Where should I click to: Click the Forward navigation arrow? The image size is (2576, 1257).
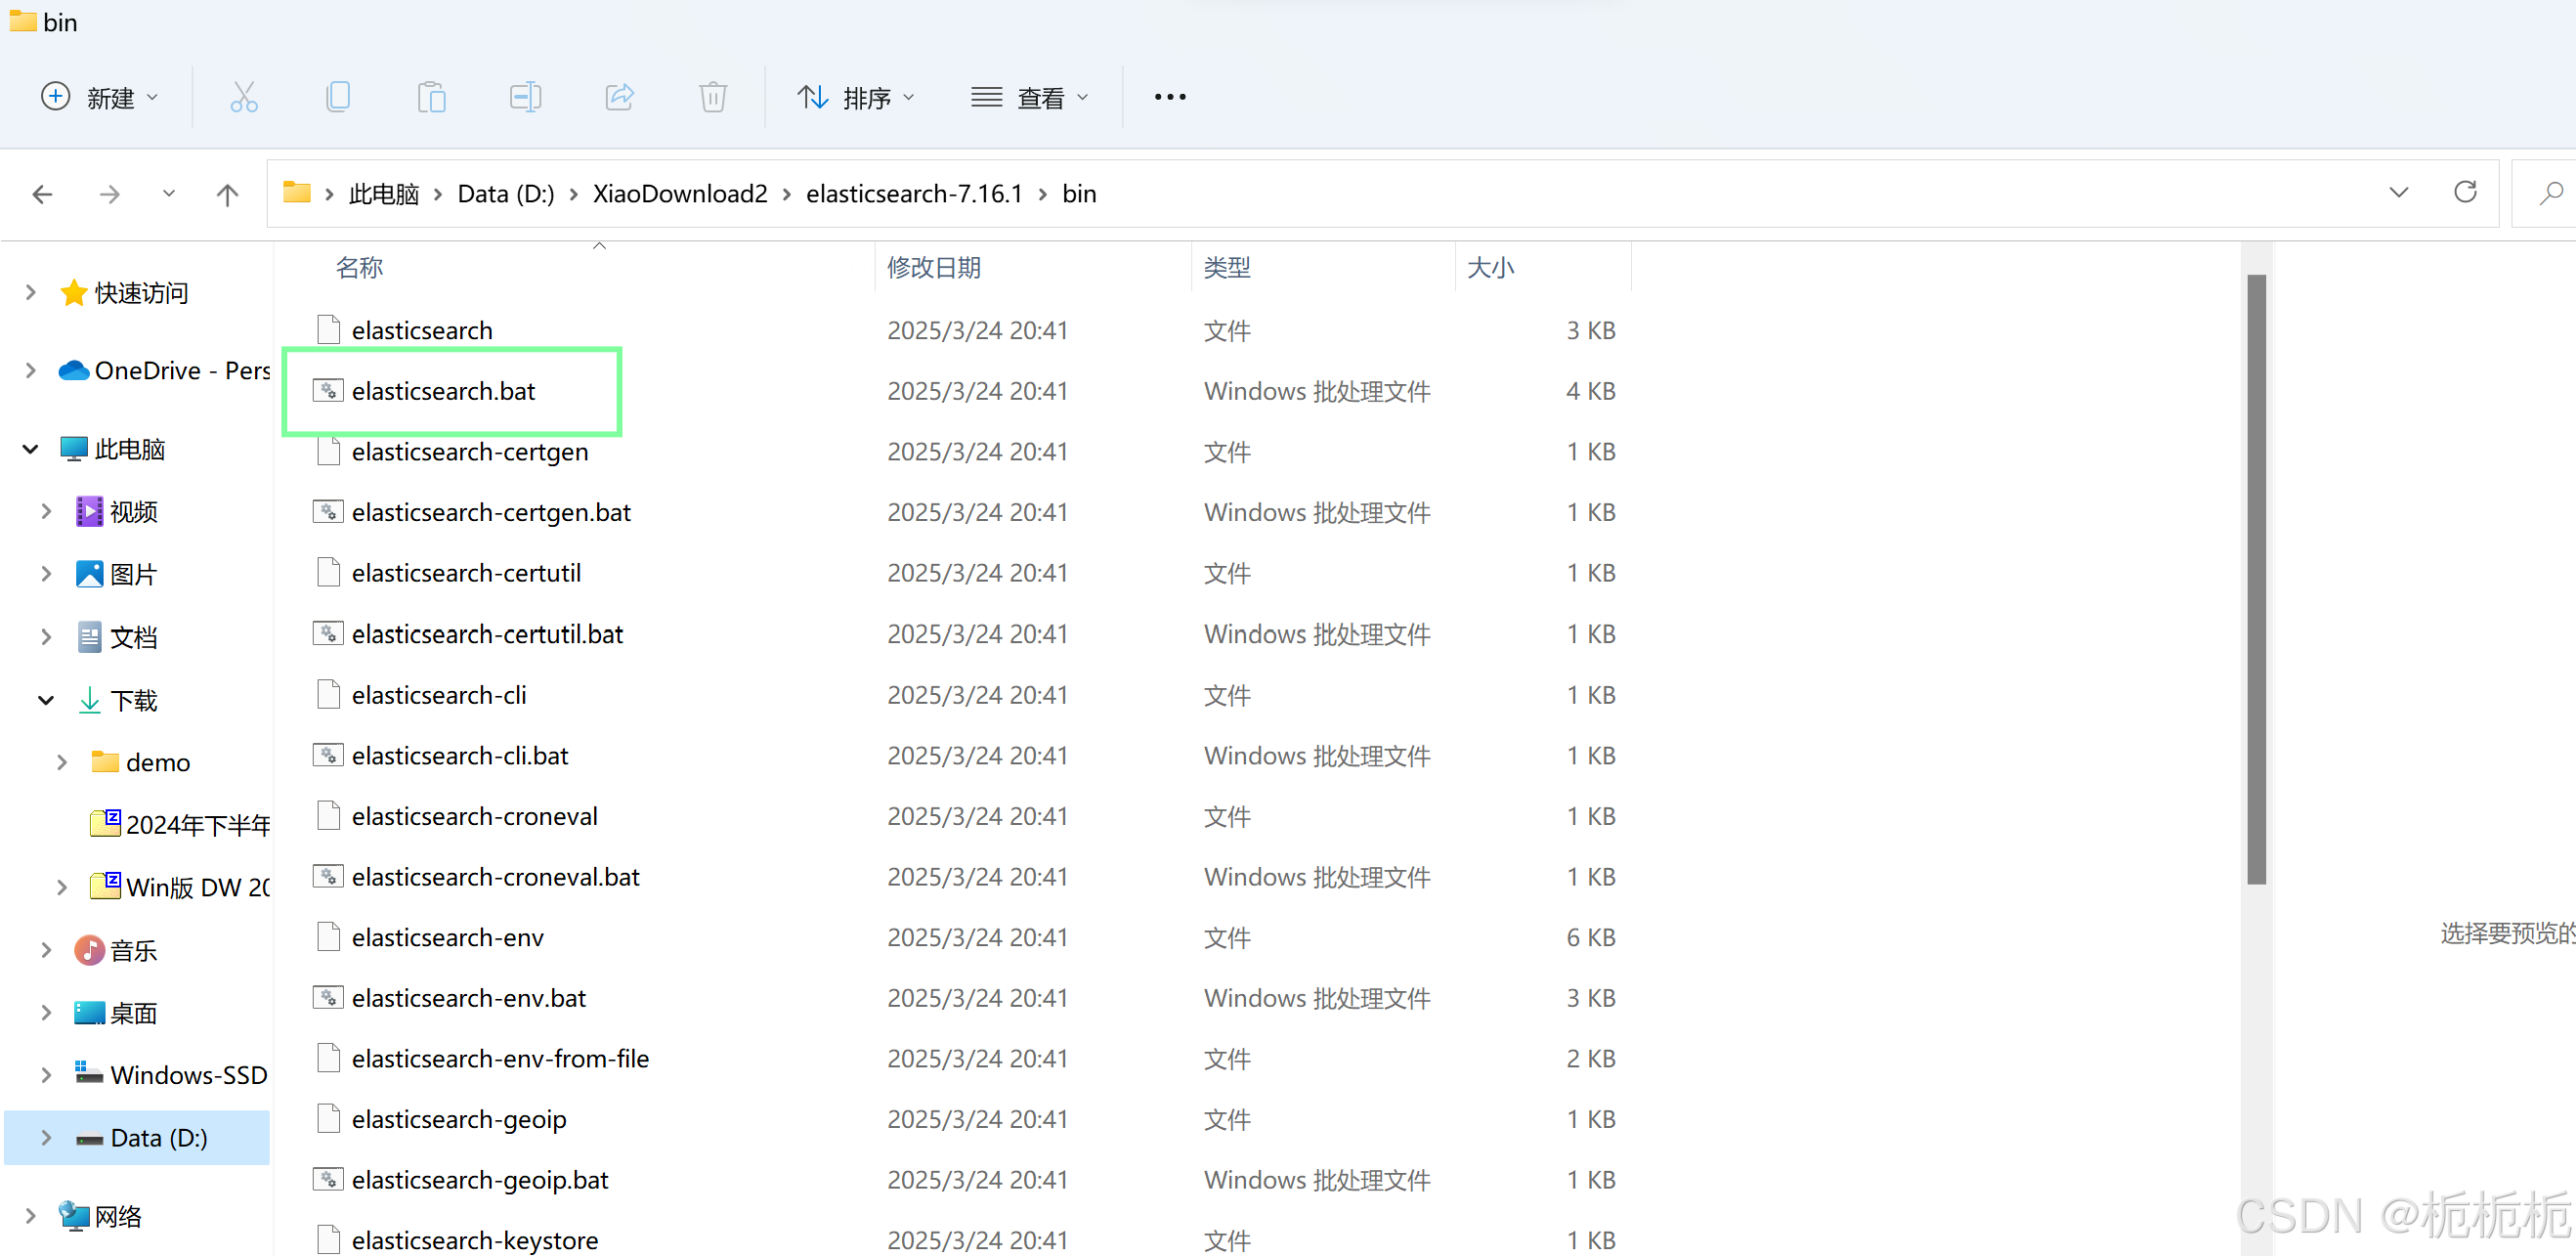point(110,193)
